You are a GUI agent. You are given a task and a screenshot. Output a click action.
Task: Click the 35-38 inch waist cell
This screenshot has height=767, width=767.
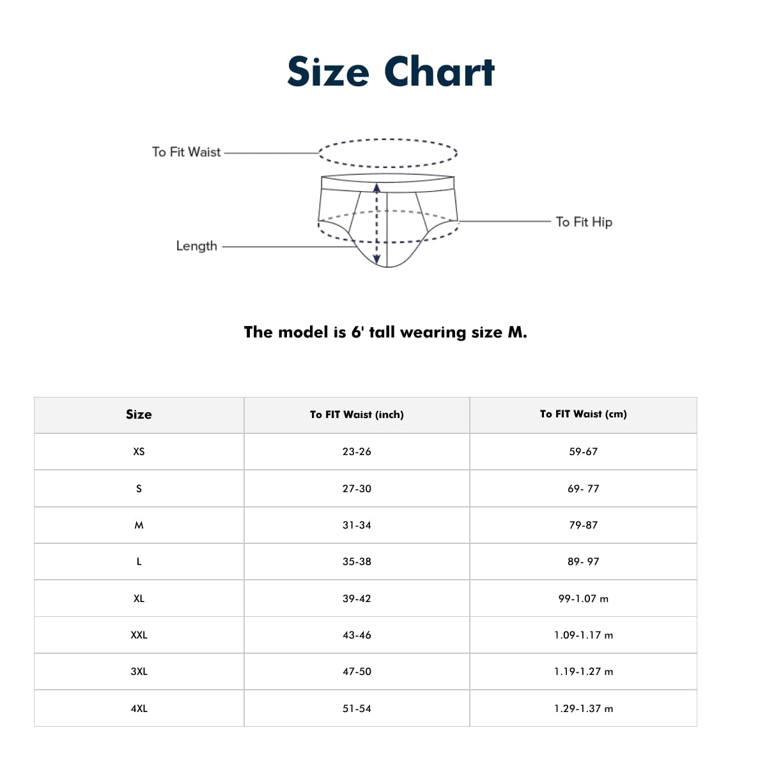pyautogui.click(x=357, y=561)
